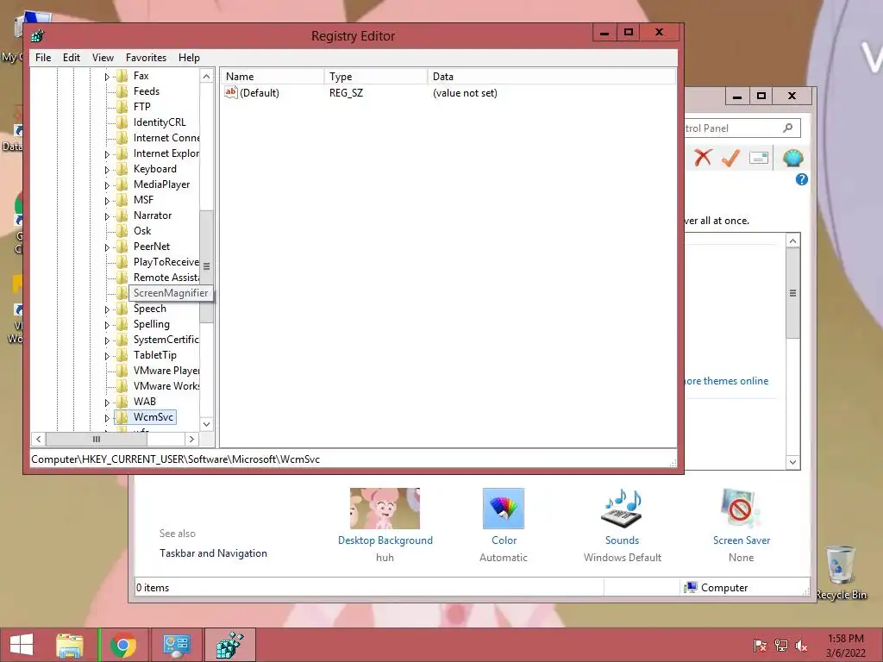Expand the Keyboard registry key
The image size is (883, 662).
pyautogui.click(x=107, y=170)
